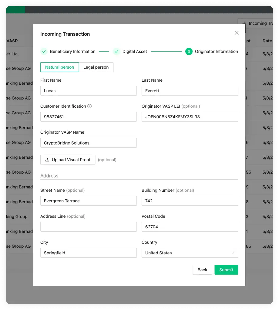Expand the United States country selector

coord(190,253)
